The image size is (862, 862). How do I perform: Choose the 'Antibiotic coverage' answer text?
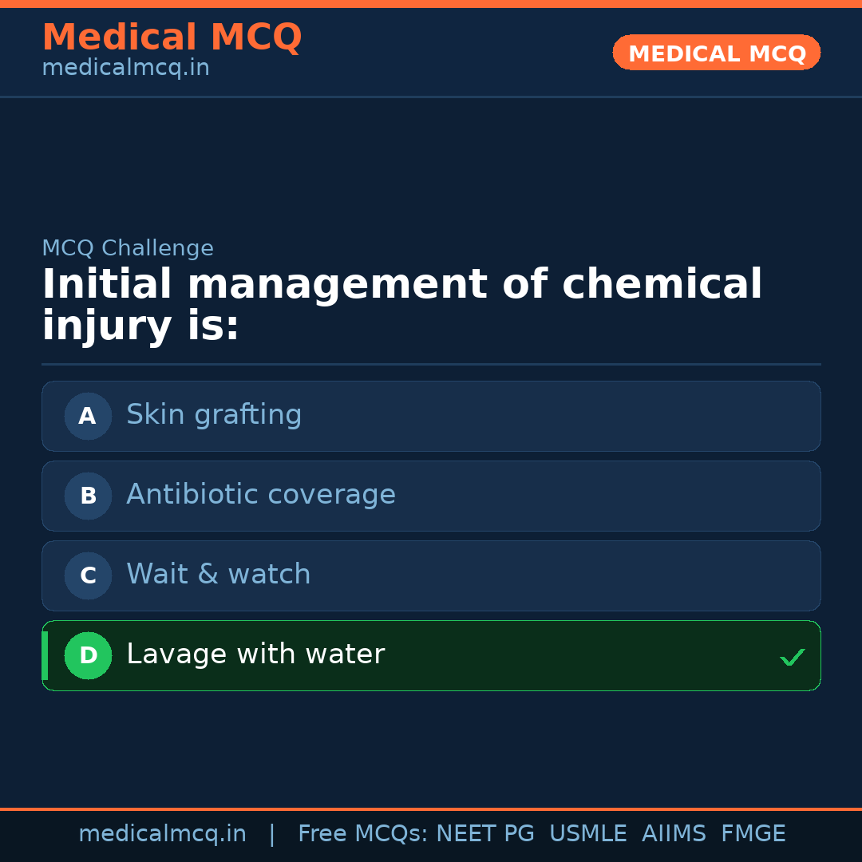(x=260, y=495)
